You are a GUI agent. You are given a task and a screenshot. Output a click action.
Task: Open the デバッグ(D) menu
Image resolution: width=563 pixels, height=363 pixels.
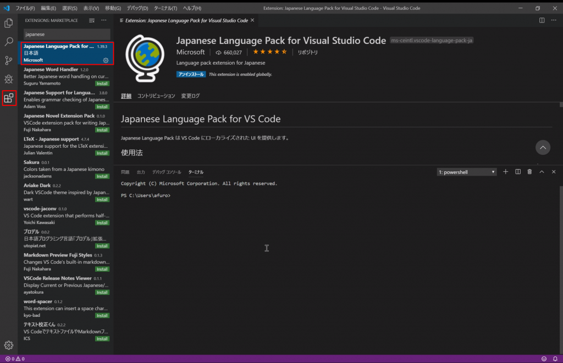coord(137,8)
